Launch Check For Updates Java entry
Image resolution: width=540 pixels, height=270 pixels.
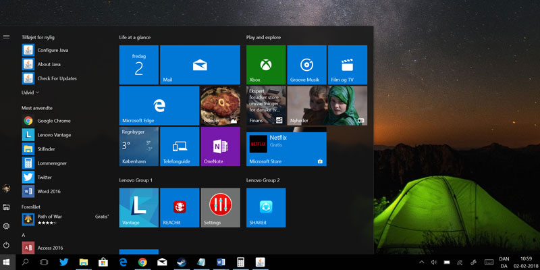(65, 78)
